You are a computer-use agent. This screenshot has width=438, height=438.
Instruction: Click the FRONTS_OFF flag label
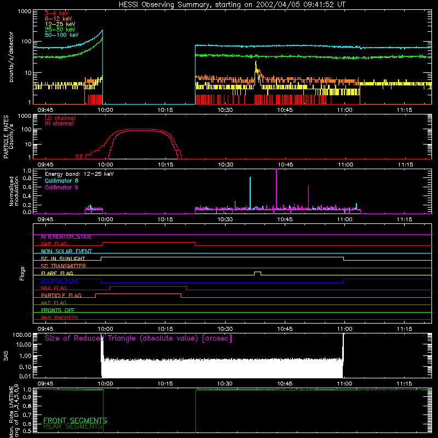pyautogui.click(x=58, y=310)
